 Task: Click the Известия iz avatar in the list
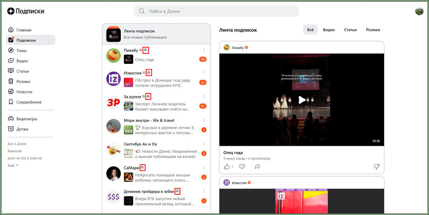[114, 79]
